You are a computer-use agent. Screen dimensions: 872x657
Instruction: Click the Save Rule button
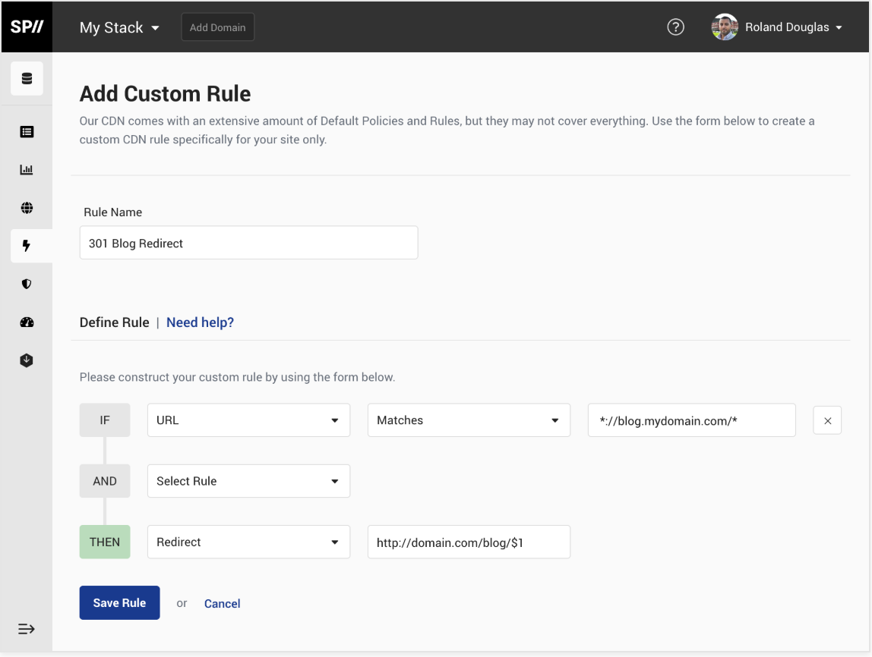[119, 602]
